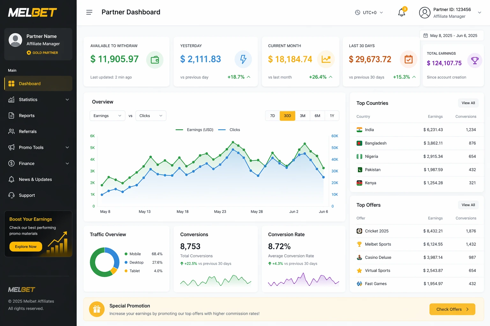Open the hamburger menu icon
The width and height of the screenshot is (490, 326).
click(89, 12)
